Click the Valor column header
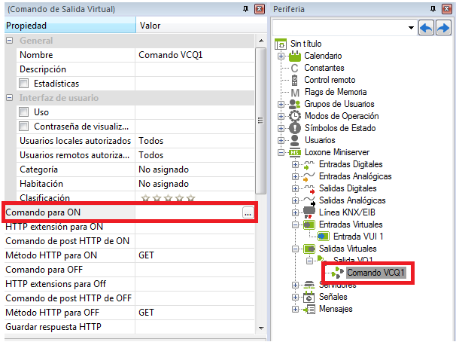 [201, 26]
